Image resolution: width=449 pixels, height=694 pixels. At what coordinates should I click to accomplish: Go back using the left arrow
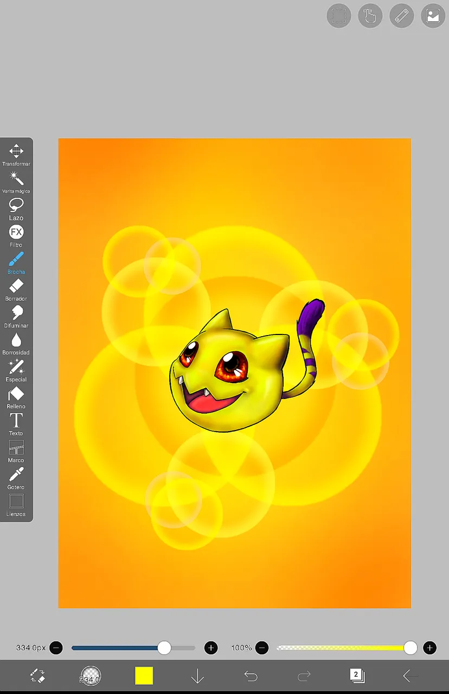click(410, 676)
